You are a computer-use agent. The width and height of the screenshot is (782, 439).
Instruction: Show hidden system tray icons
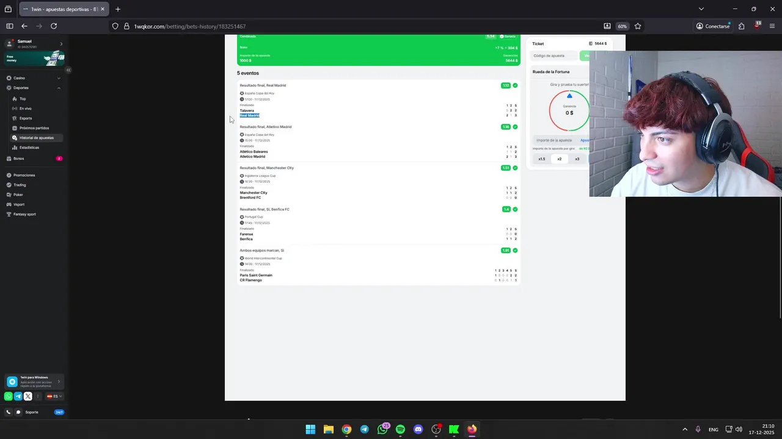[685, 429]
